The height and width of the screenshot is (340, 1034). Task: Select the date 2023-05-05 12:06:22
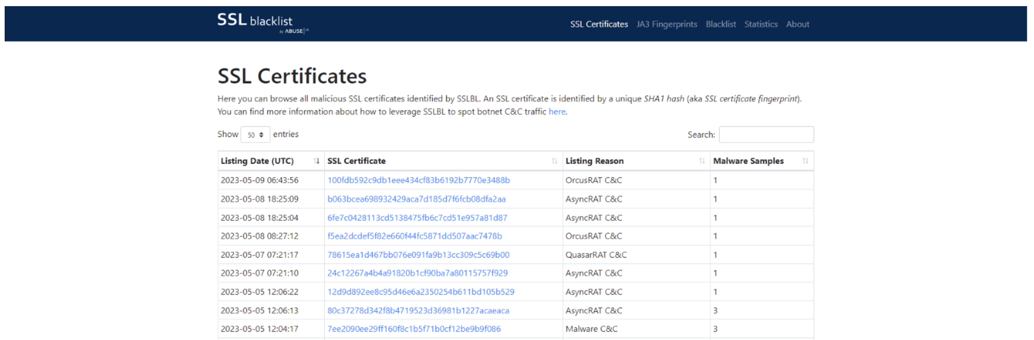point(260,292)
